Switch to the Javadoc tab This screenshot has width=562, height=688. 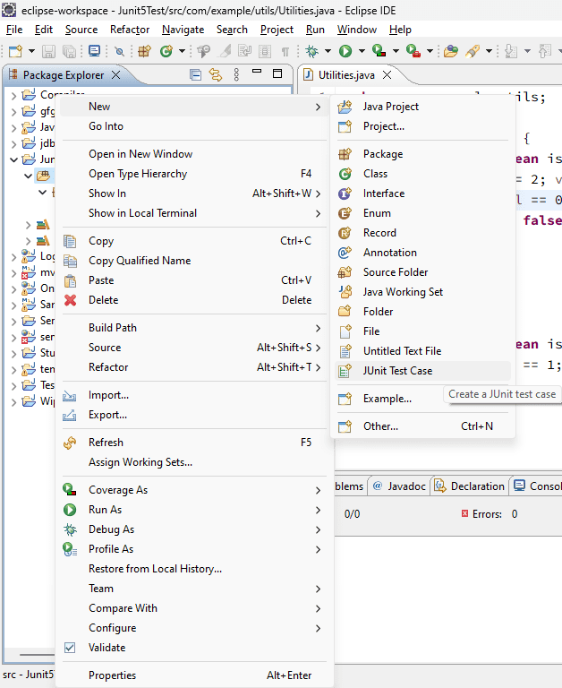[x=399, y=486]
